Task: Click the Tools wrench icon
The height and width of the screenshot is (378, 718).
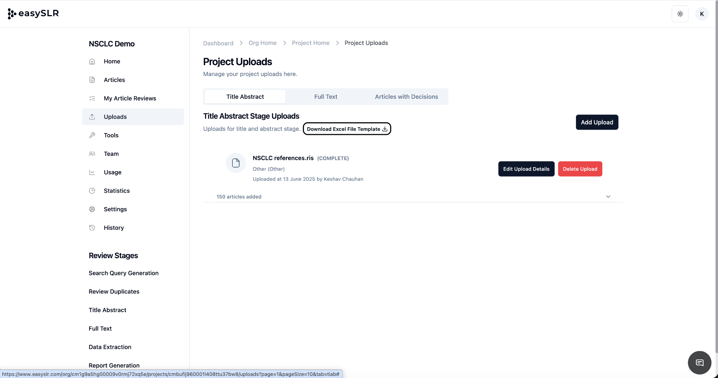Action: tap(92, 135)
